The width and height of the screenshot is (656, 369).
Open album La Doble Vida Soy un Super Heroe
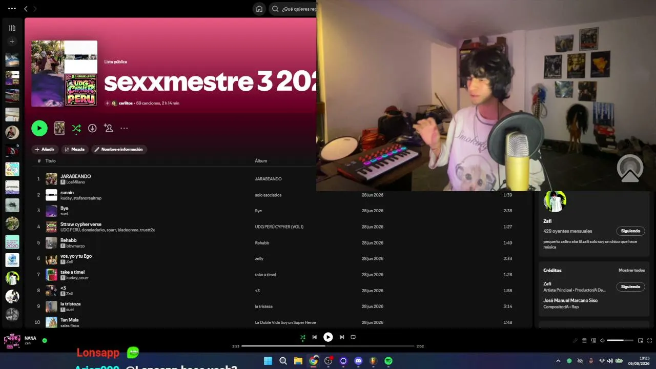(285, 322)
